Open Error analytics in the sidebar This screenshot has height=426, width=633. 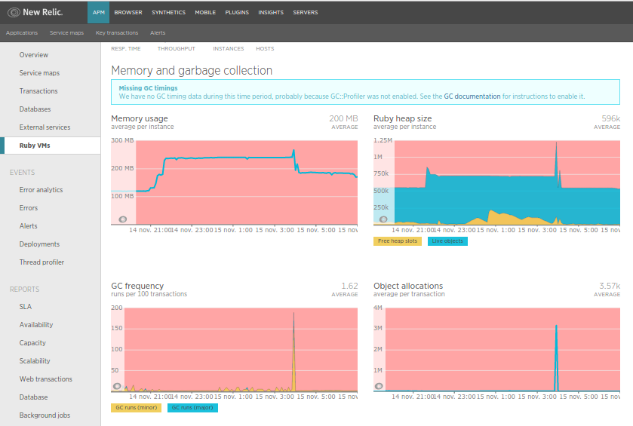pos(41,190)
